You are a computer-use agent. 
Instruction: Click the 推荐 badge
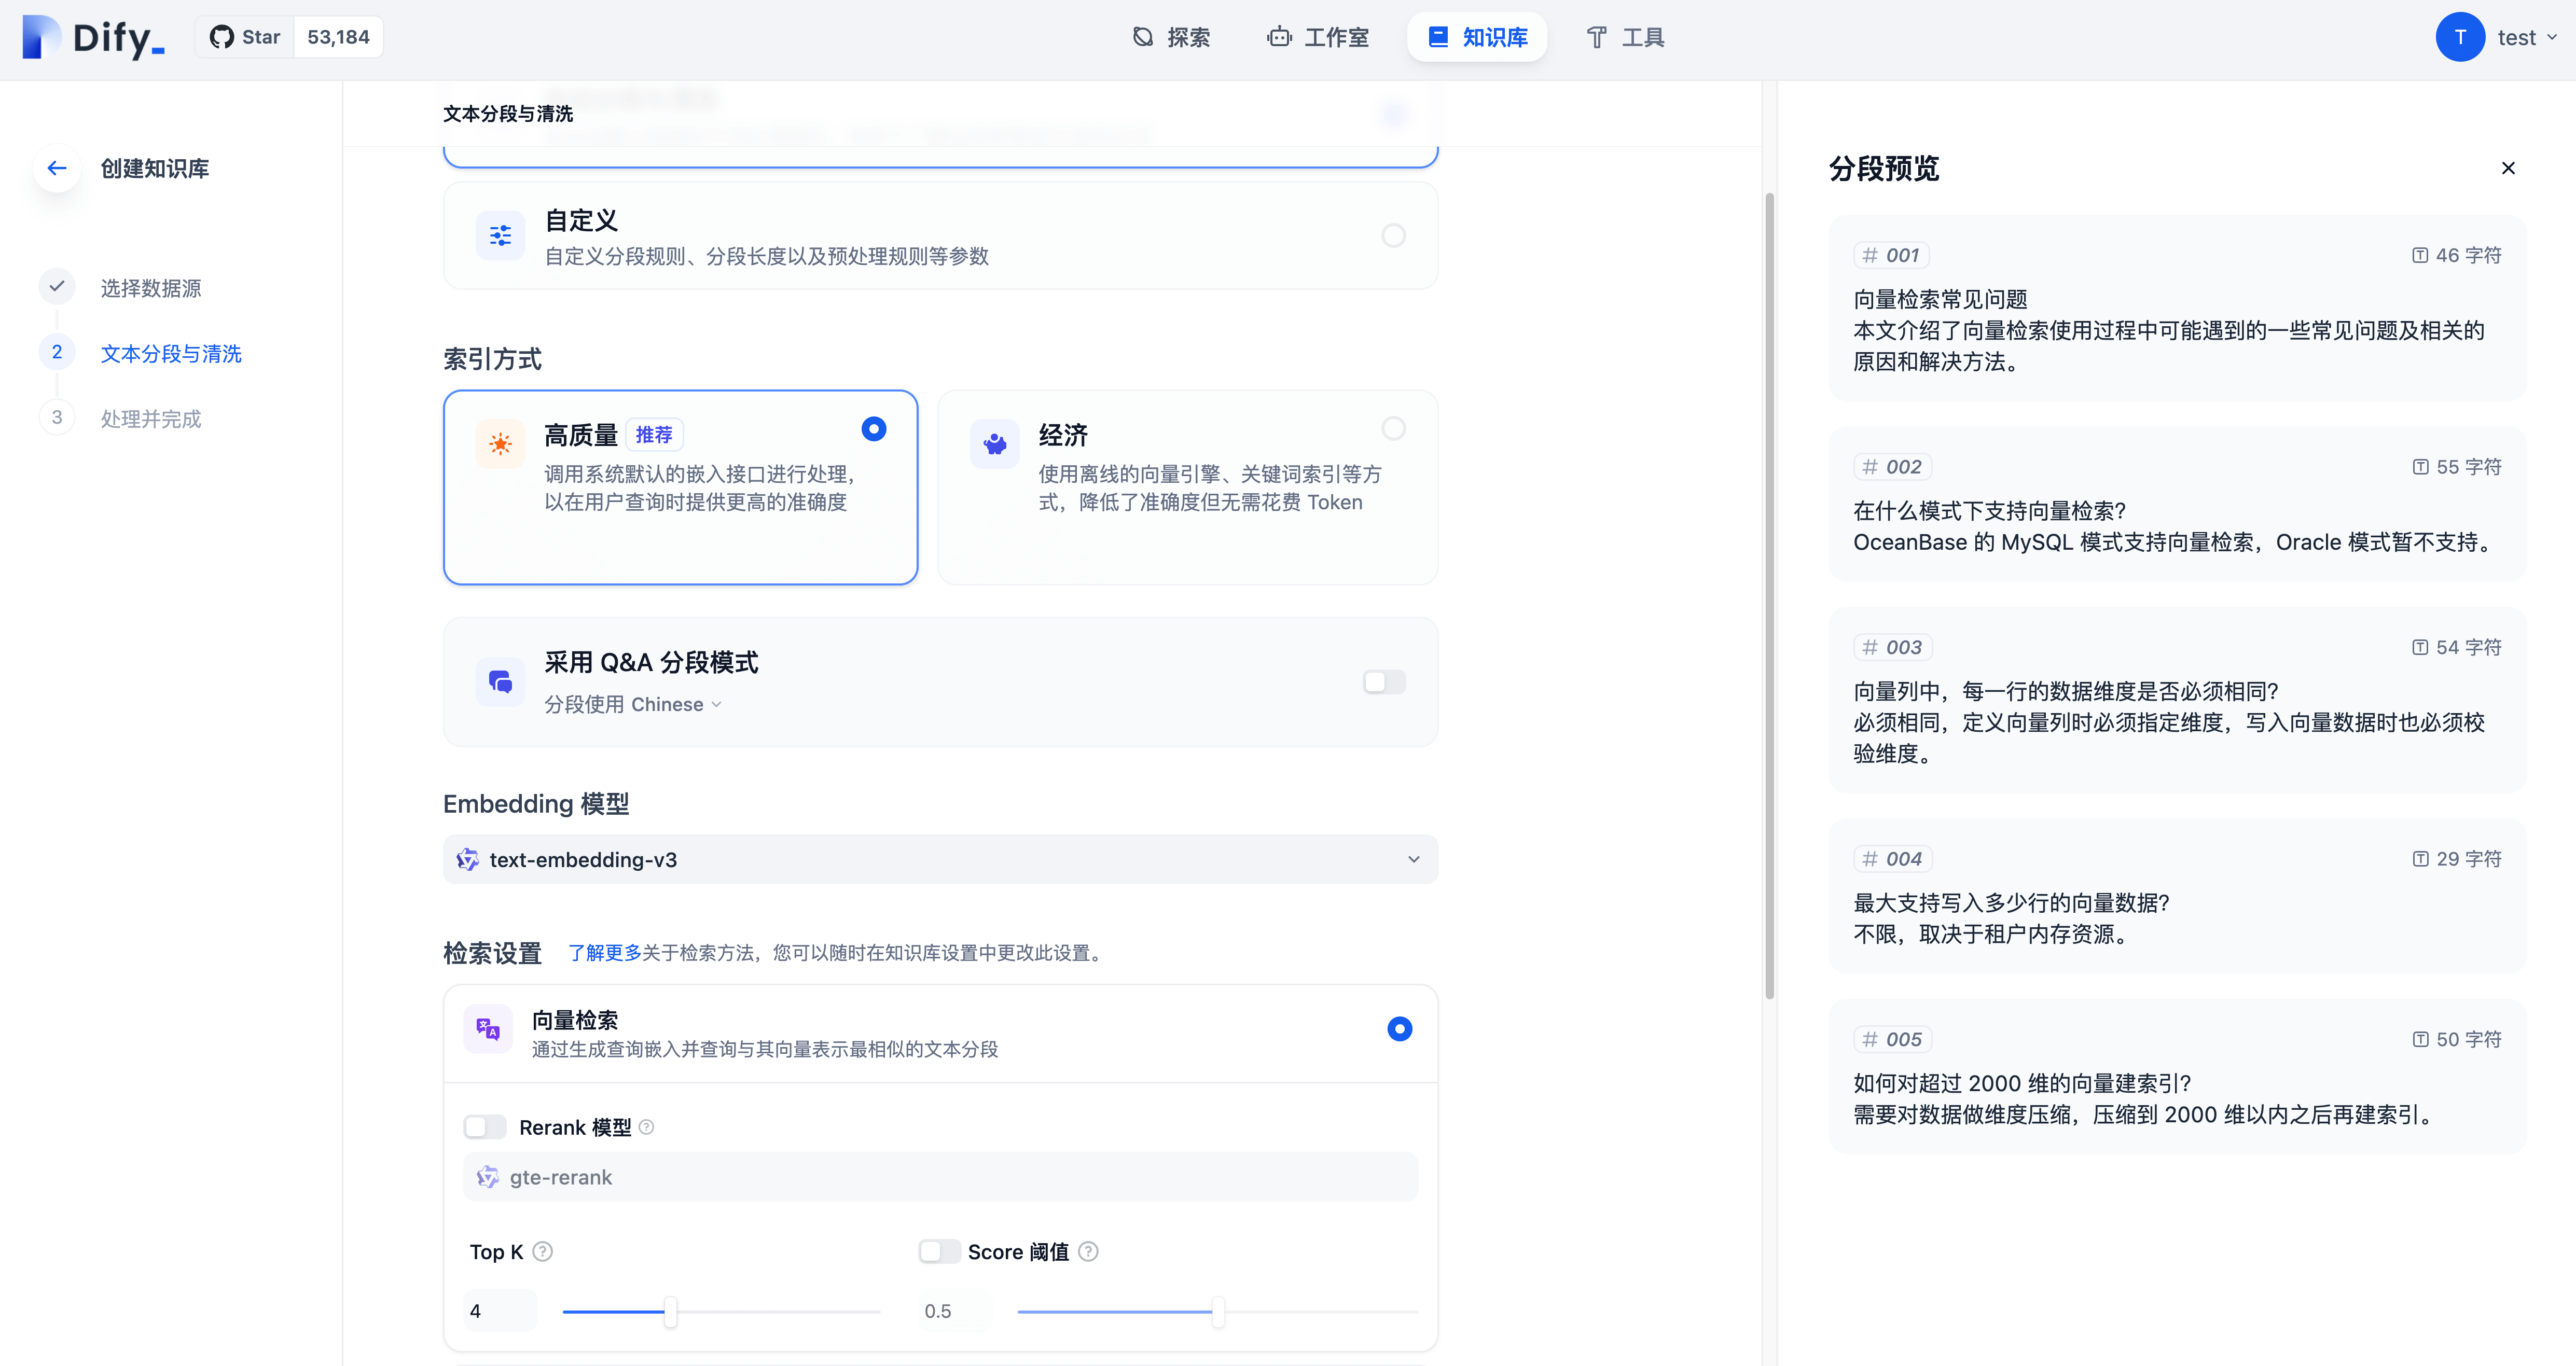(x=654, y=435)
